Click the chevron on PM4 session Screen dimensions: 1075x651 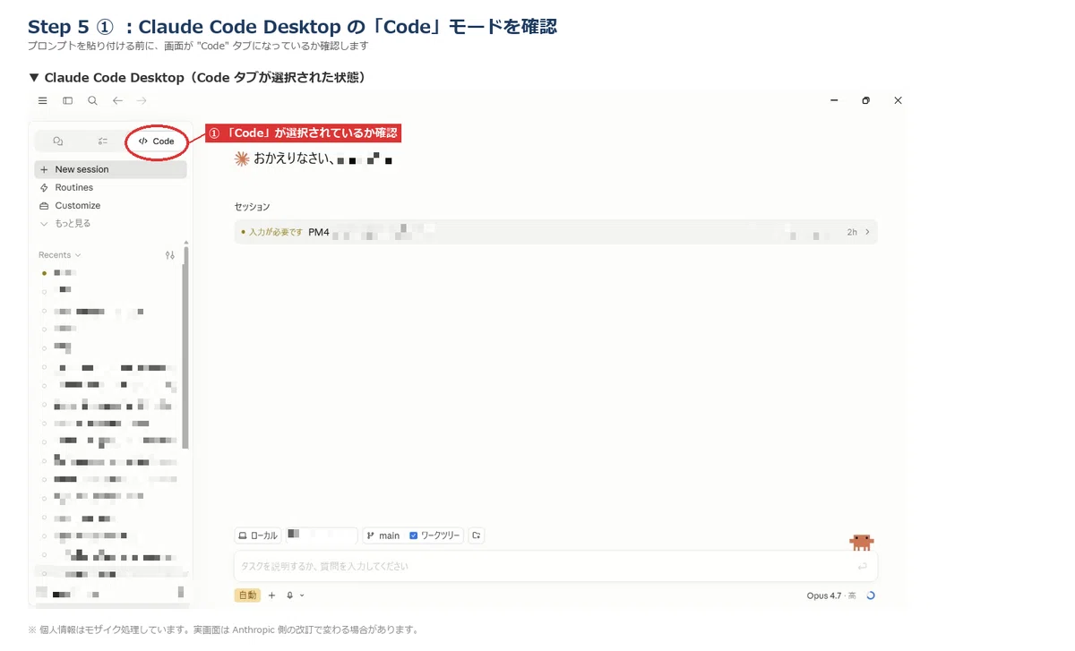click(867, 232)
